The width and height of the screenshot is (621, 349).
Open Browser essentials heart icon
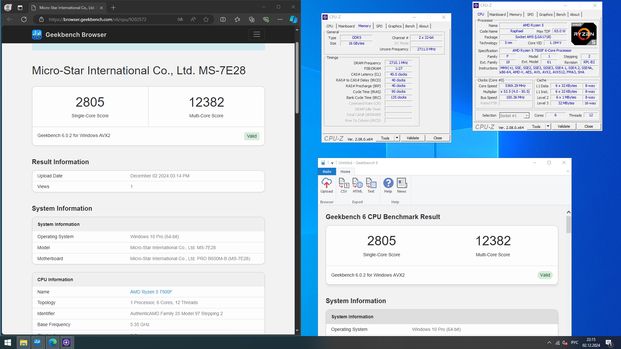click(266, 19)
